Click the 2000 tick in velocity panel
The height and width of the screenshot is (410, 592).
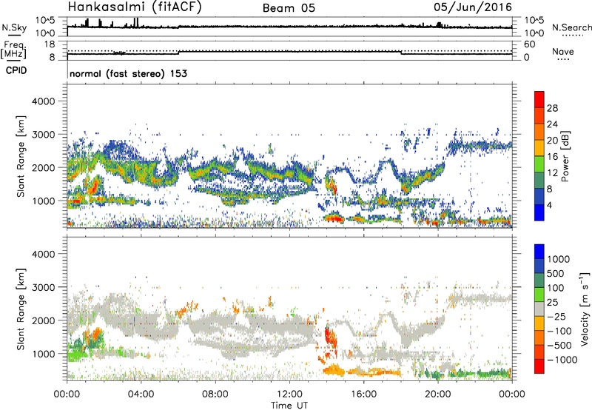(43, 320)
